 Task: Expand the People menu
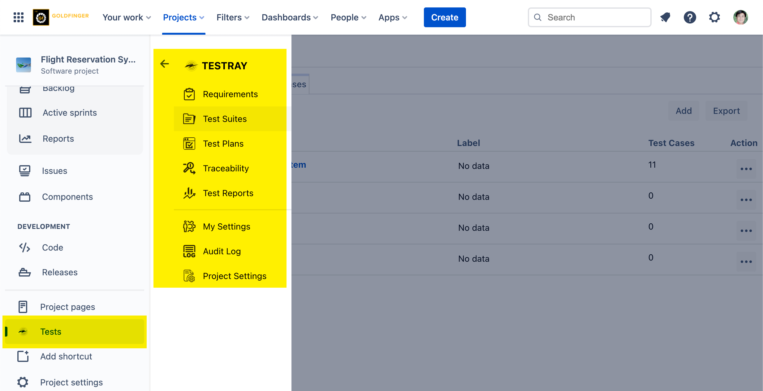(x=348, y=17)
